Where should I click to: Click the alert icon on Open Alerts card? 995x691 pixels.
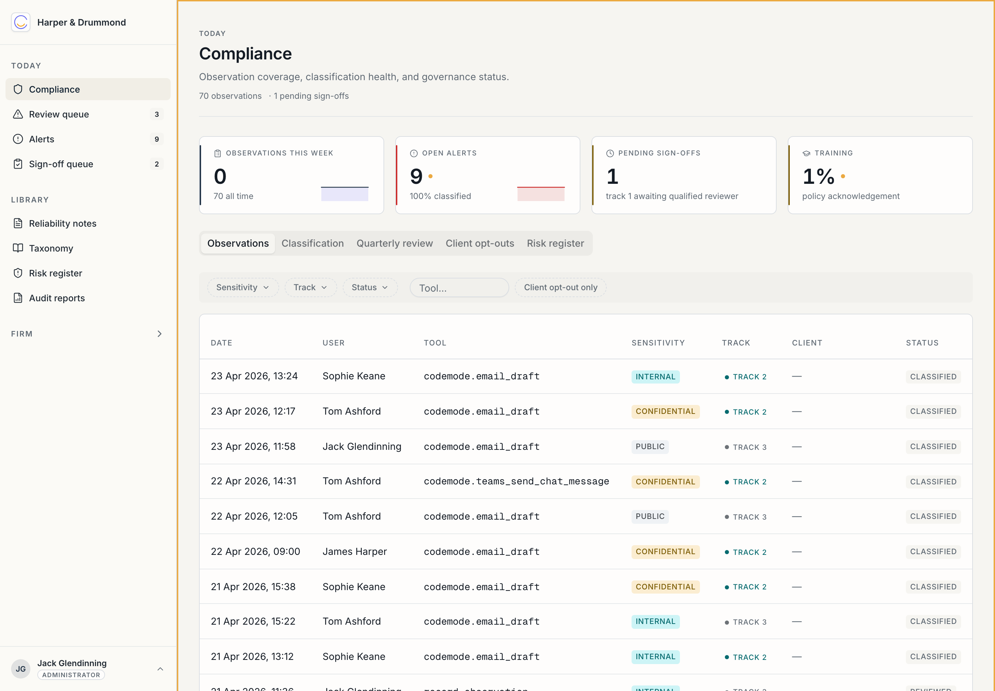[414, 153]
